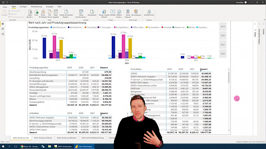Click the undo icon in title bar
This screenshot has height=149, width=266.
7,2
